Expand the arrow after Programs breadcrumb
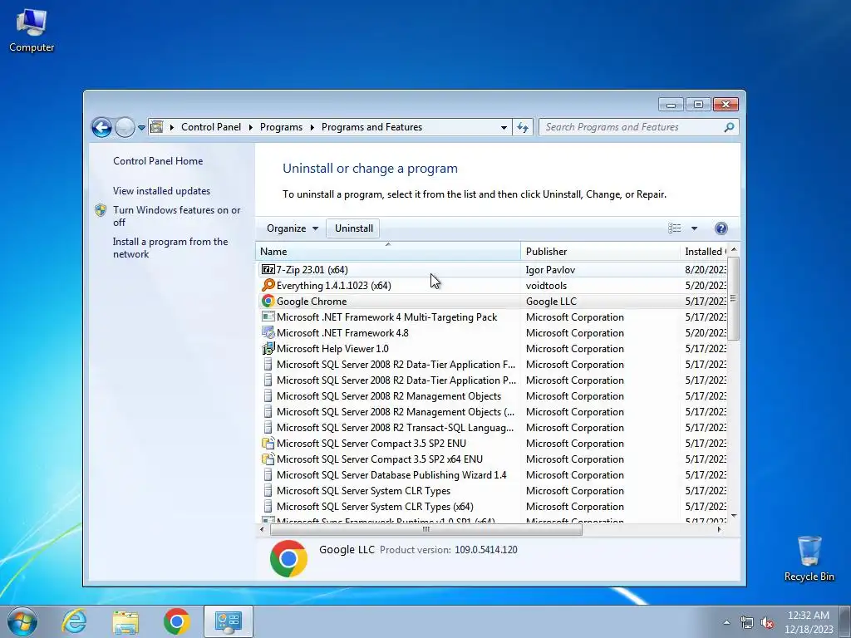The width and height of the screenshot is (851, 638). point(312,127)
